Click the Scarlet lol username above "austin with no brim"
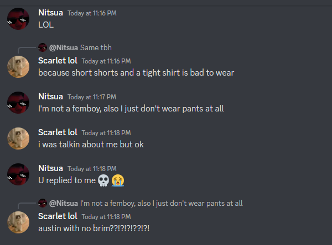This screenshot has width=332, height=245. pyautogui.click(x=58, y=216)
